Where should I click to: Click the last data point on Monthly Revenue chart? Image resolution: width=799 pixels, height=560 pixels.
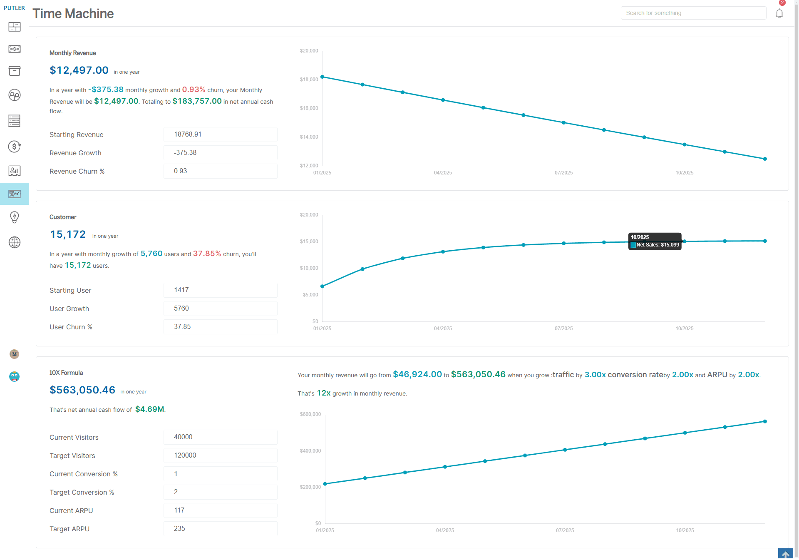click(765, 159)
